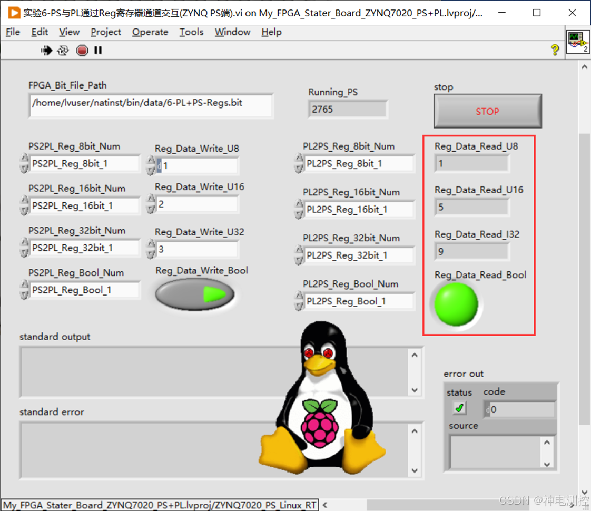Click the LabVIEW logo in title bar
This screenshot has width=591, height=511.
click(x=14, y=13)
